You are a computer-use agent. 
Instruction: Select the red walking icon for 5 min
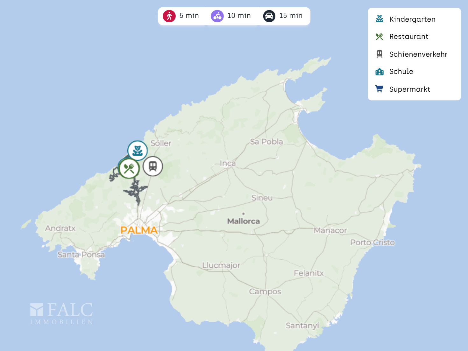click(x=169, y=16)
